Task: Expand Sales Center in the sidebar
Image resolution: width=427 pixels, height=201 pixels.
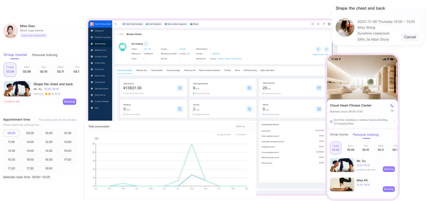Action: tap(100, 76)
